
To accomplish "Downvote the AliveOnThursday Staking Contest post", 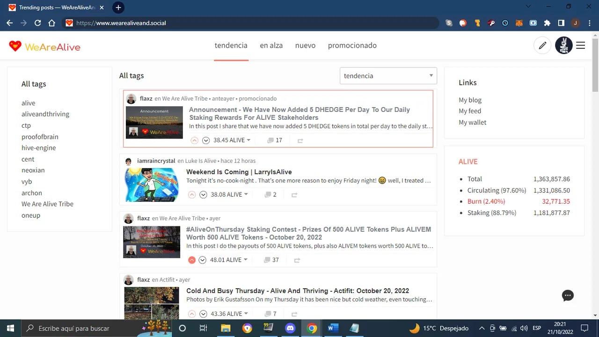I will point(202,260).
